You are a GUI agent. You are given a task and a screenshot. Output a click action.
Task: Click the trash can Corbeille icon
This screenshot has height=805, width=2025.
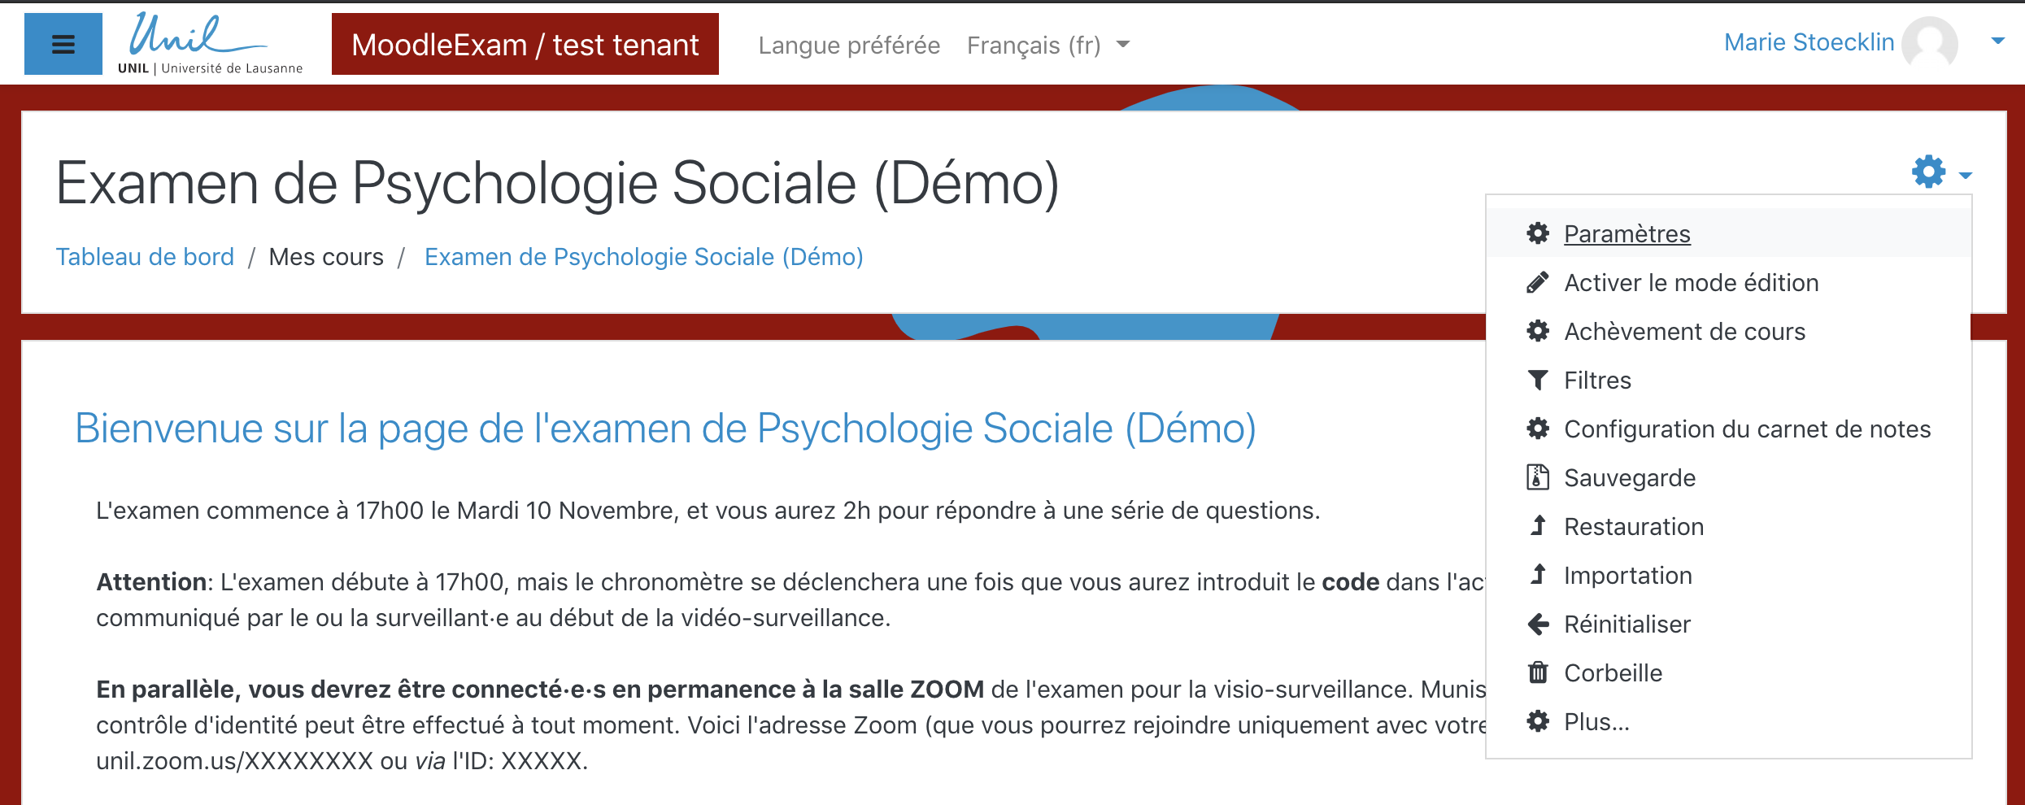coord(1537,672)
